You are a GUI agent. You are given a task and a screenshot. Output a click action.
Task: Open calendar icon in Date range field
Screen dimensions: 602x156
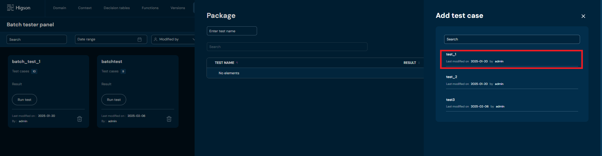pyautogui.click(x=140, y=39)
